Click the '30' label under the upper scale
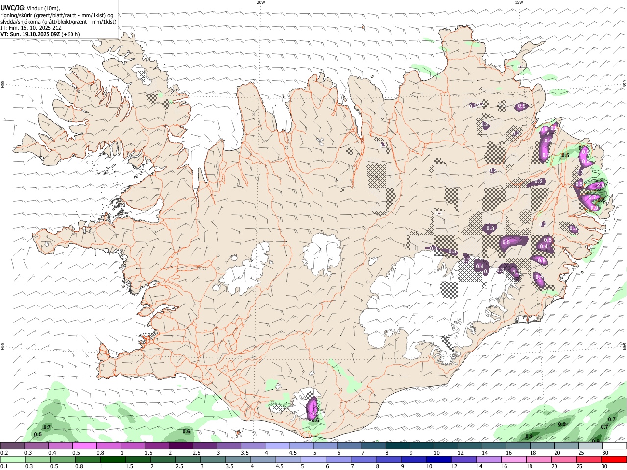This screenshot has height=470, width=627. coord(605,453)
